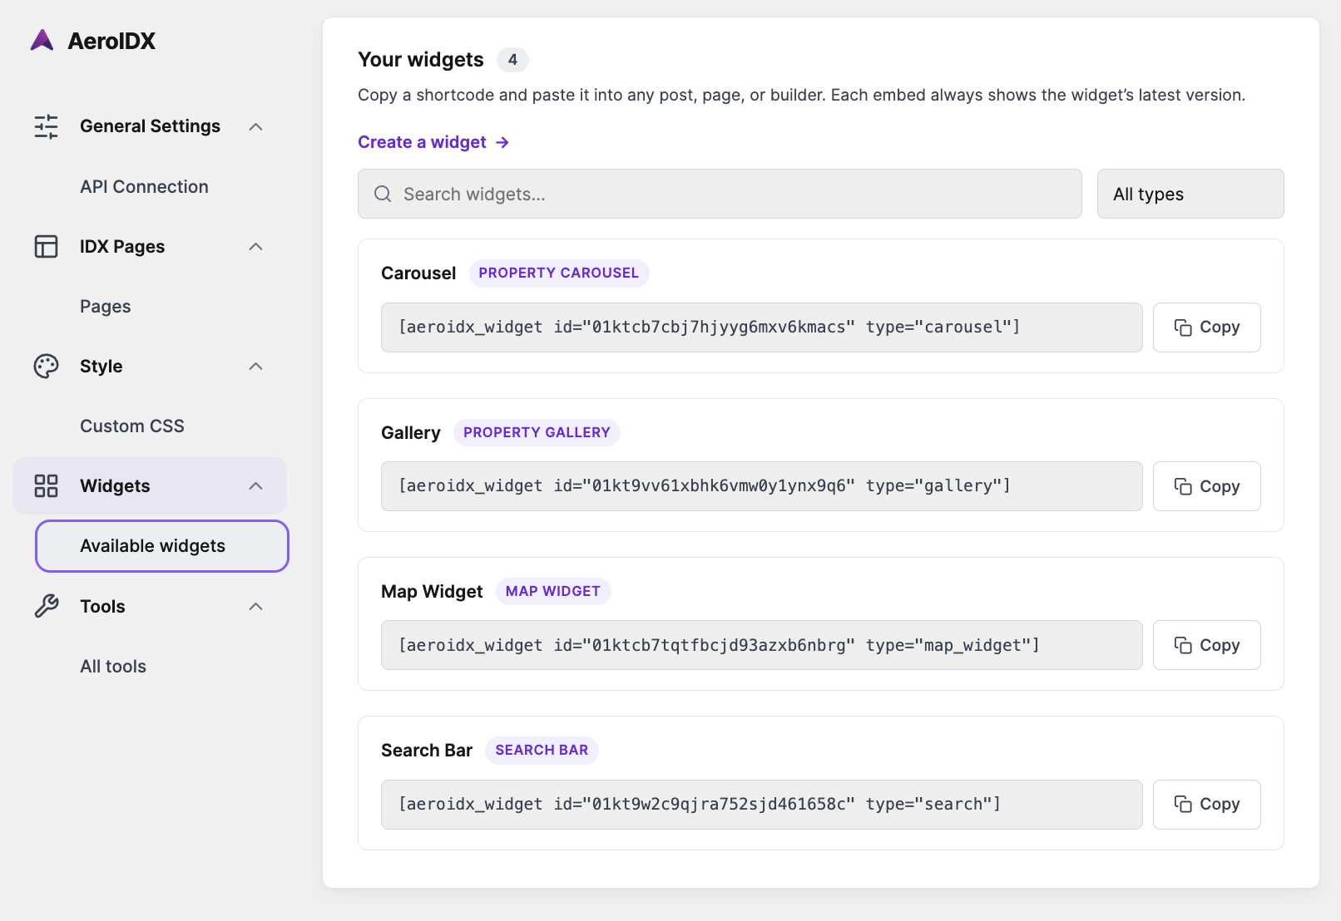Copy the Carousel widget shortcode
Viewport: 1341px width, 921px height.
[x=1207, y=328]
